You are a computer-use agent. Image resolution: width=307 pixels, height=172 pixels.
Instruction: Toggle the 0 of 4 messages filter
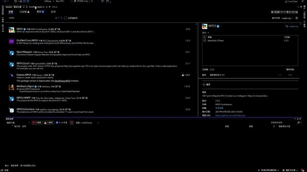[x=61, y=123]
